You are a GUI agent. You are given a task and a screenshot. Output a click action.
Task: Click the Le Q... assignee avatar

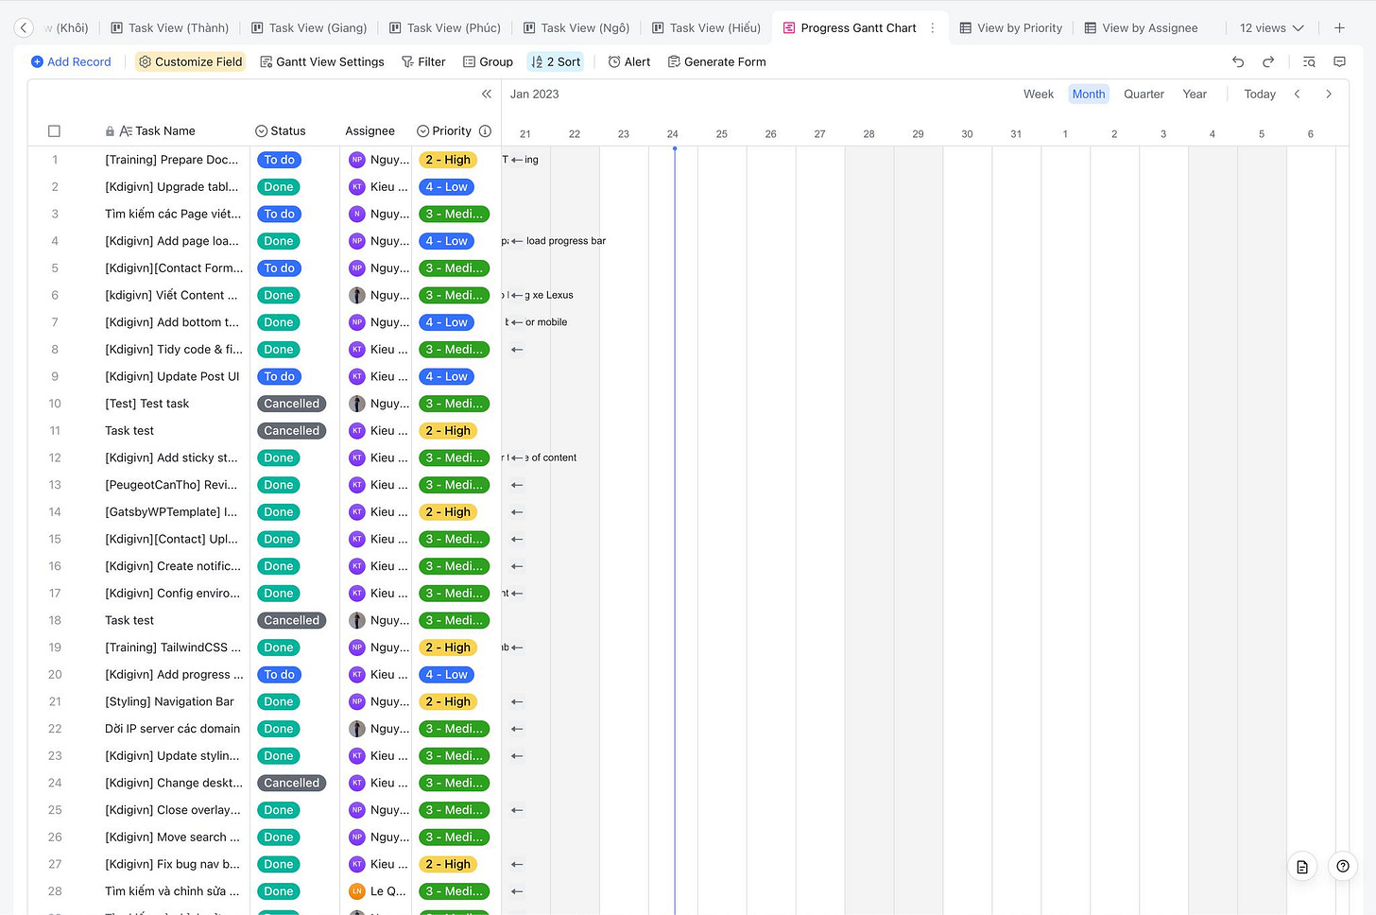pos(357,891)
